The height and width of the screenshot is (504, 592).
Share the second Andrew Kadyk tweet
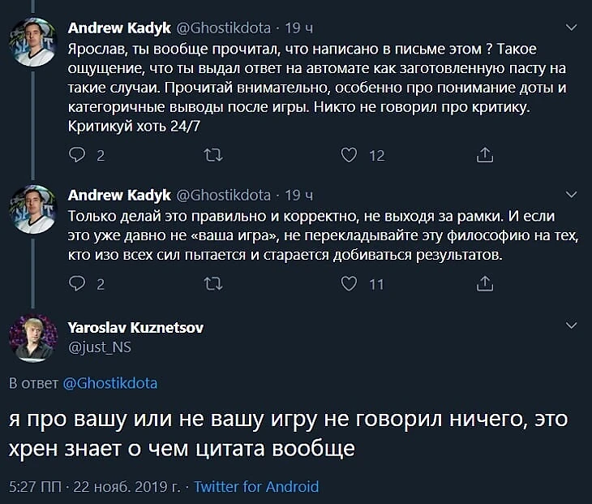[485, 283]
